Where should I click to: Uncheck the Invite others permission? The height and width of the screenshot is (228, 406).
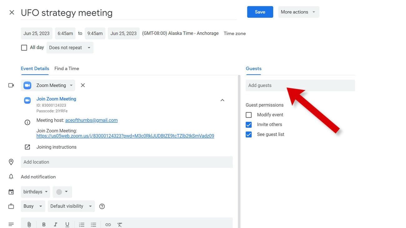(x=249, y=124)
